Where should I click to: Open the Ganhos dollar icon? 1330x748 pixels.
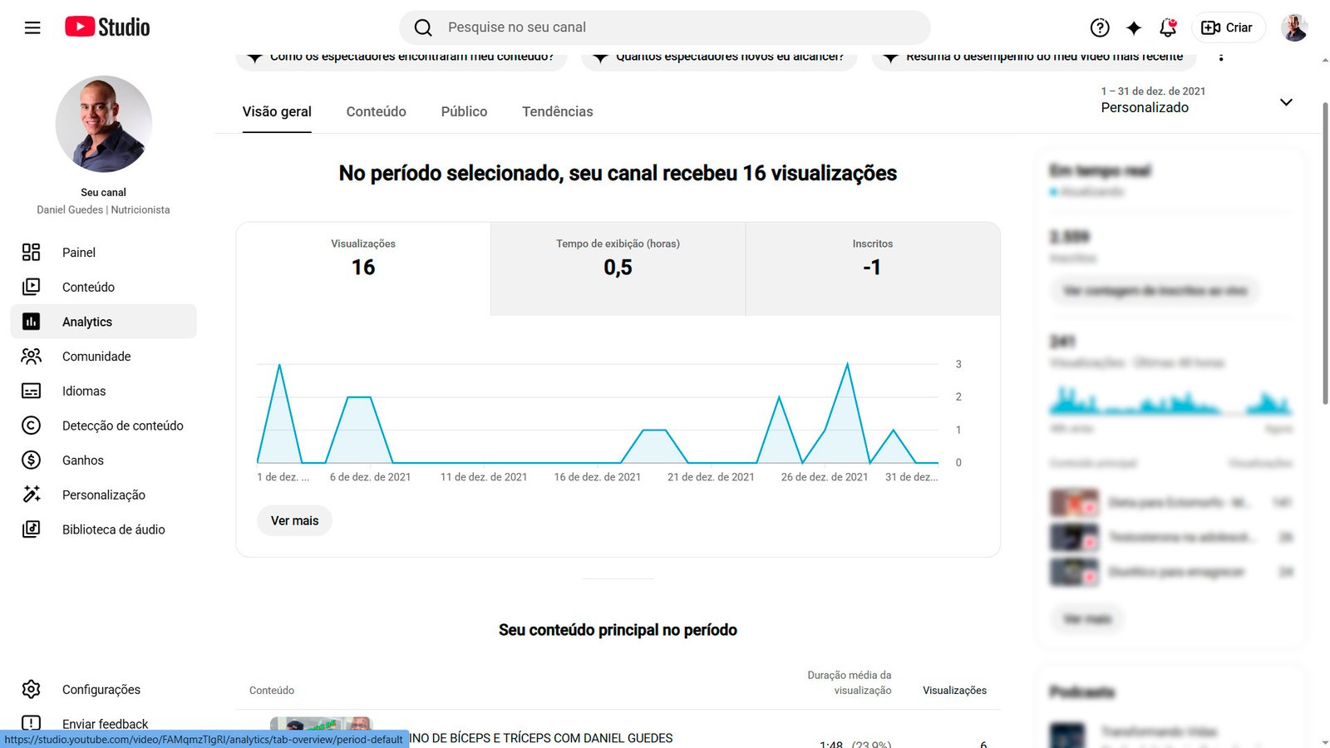(31, 460)
